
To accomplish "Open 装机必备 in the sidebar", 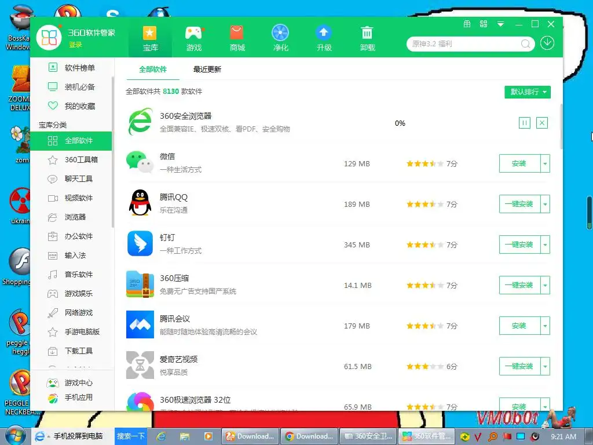I will coord(71,87).
